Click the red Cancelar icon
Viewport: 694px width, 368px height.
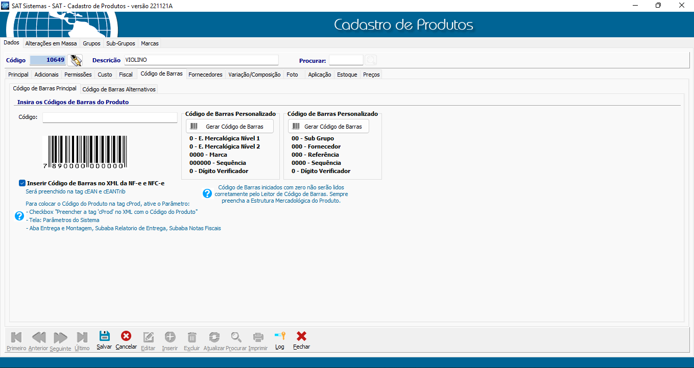click(x=126, y=336)
